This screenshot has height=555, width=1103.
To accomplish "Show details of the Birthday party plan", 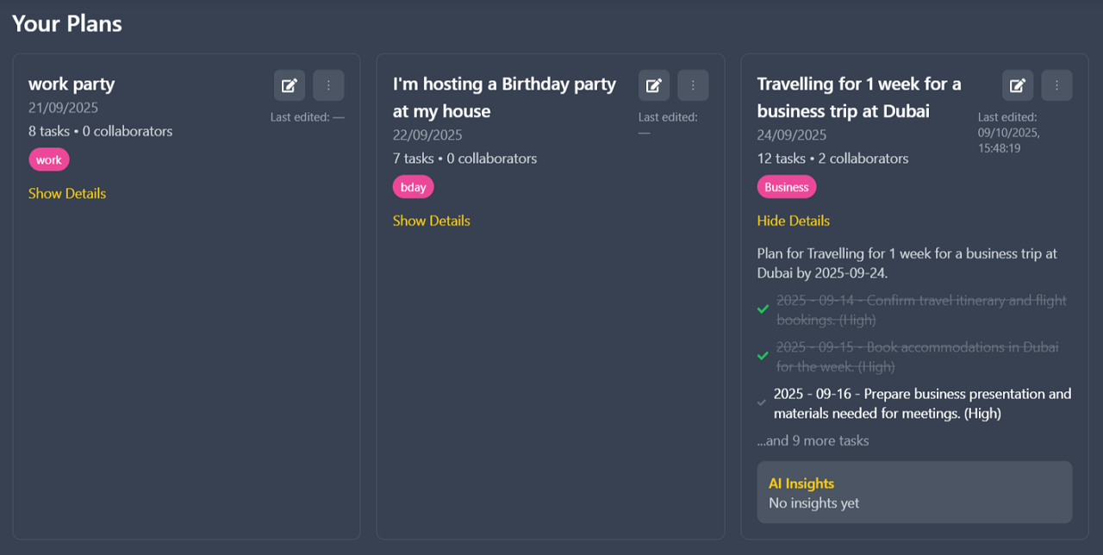I will coord(431,221).
